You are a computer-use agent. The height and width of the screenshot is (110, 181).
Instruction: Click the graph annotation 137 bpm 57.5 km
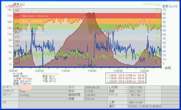[87, 65]
